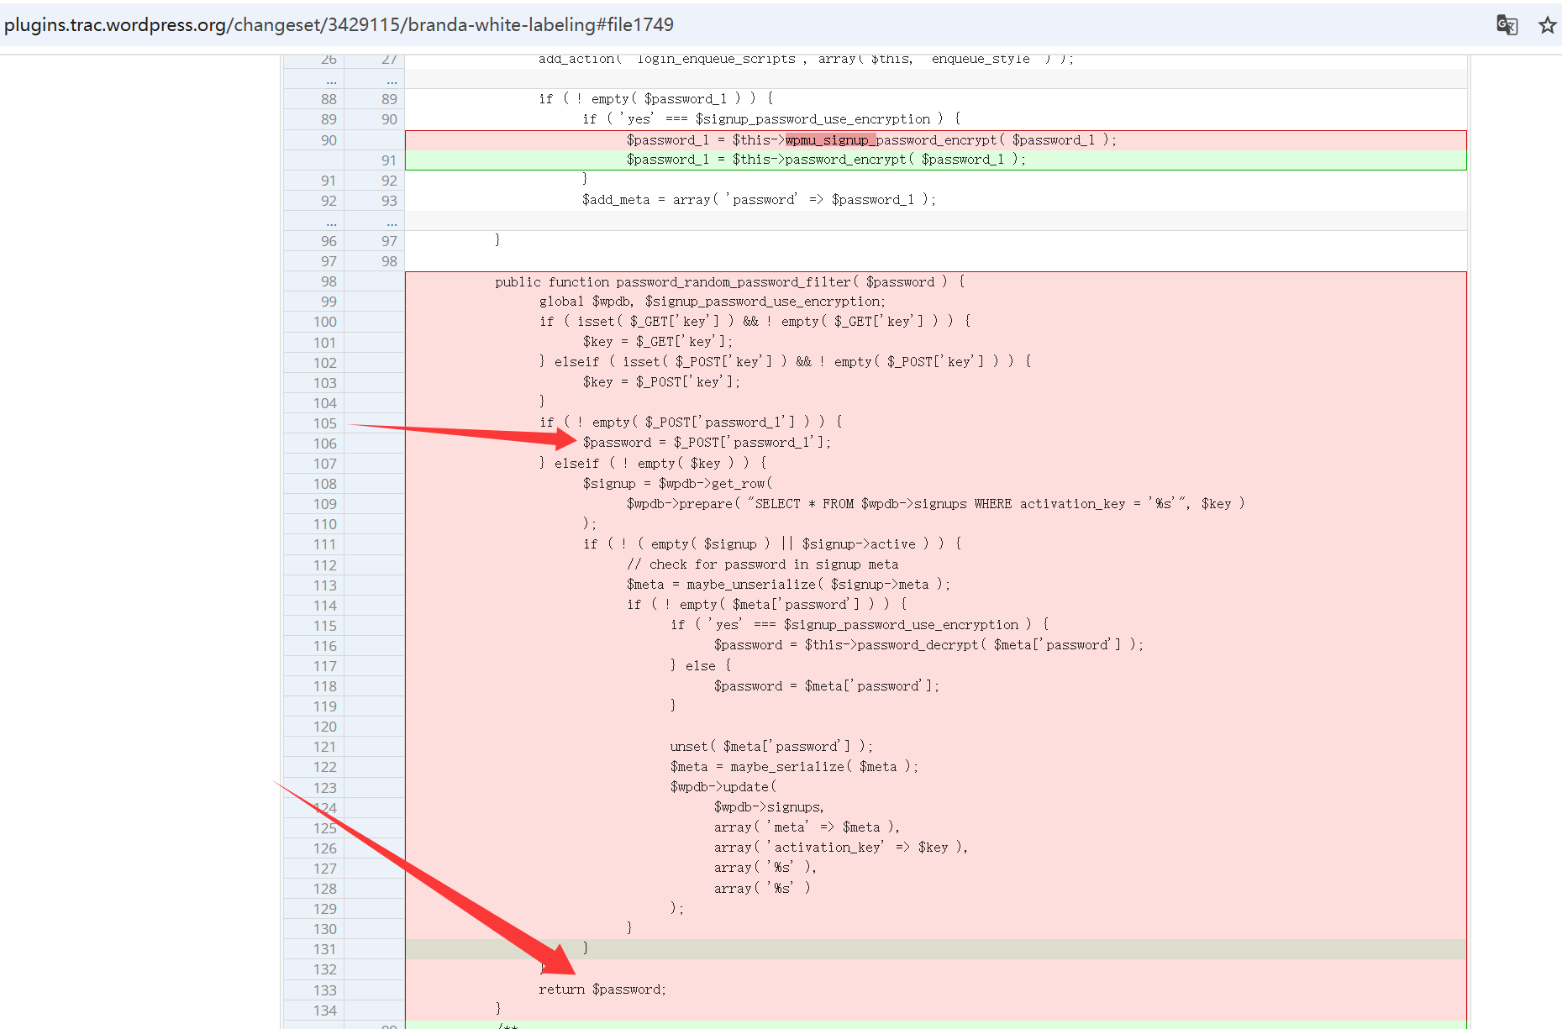The width and height of the screenshot is (1562, 1029).
Task: Click line number 134 in the old column
Action: pos(325,1011)
